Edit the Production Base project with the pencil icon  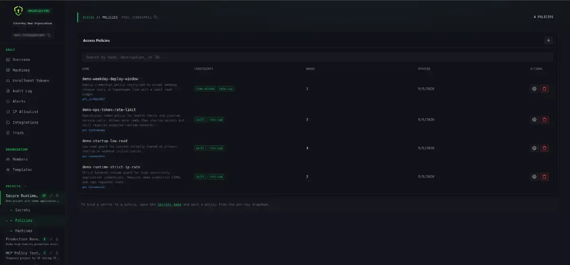click(51, 239)
